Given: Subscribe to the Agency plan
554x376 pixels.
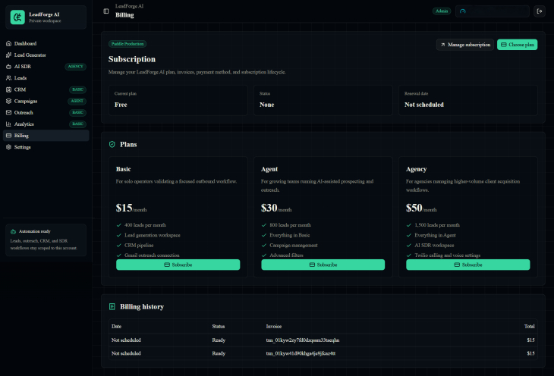Looking at the screenshot, I should (467, 265).
